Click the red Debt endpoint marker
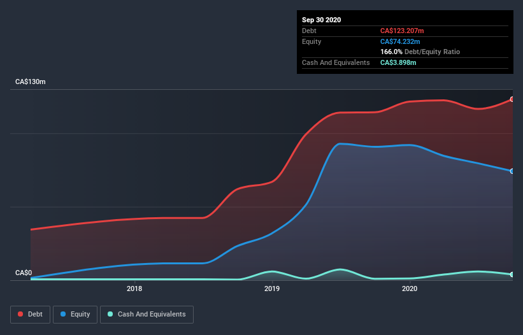 click(512, 99)
